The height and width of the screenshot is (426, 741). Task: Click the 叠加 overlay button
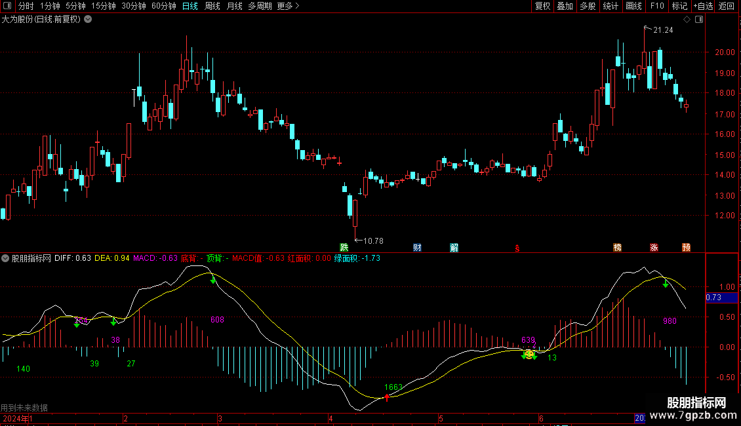(x=565, y=6)
